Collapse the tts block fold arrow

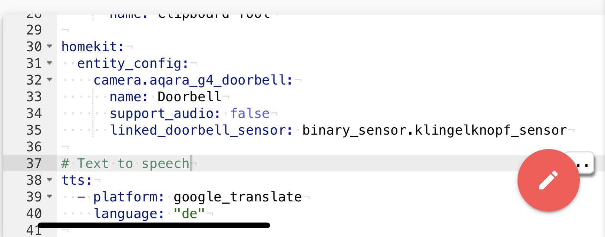pyautogui.click(x=49, y=180)
